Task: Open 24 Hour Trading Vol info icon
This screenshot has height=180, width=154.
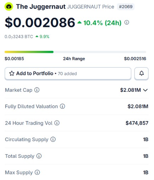Action: pyautogui.click(x=57, y=123)
